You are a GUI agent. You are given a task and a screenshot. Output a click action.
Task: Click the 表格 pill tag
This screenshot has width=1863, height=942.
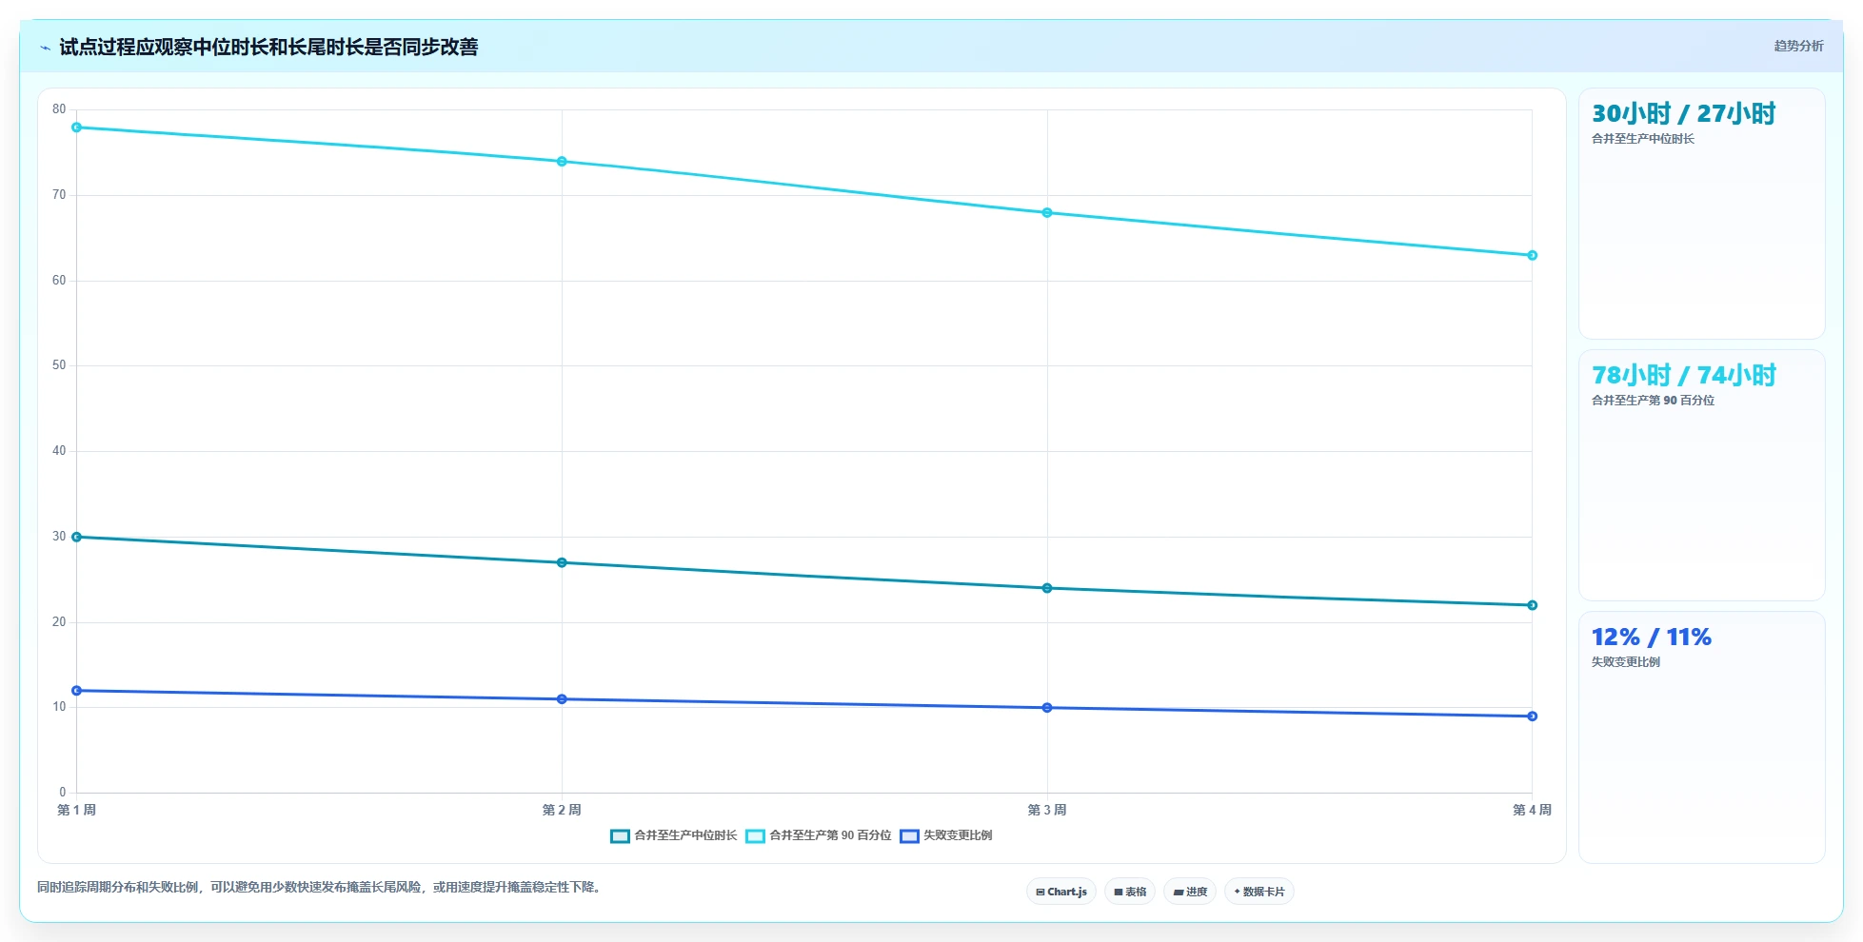coord(1130,892)
